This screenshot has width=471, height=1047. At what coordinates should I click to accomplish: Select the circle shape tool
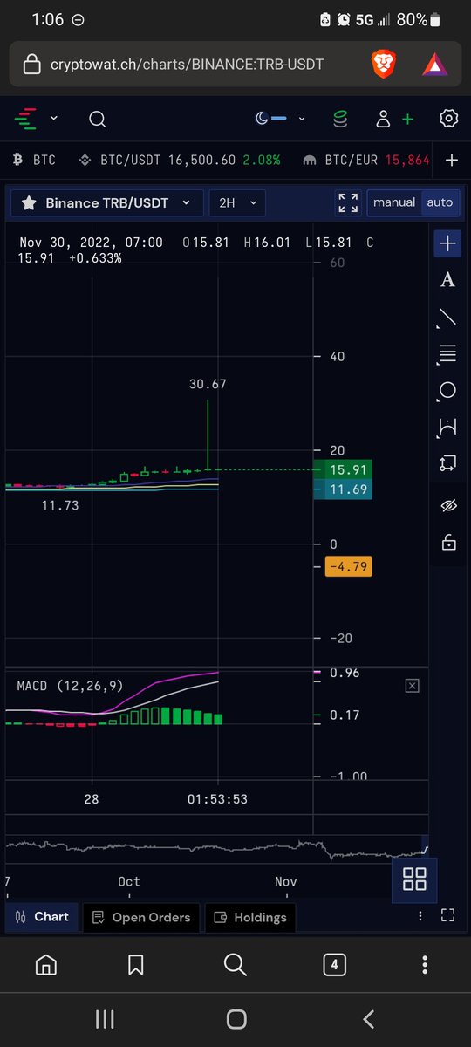point(447,390)
